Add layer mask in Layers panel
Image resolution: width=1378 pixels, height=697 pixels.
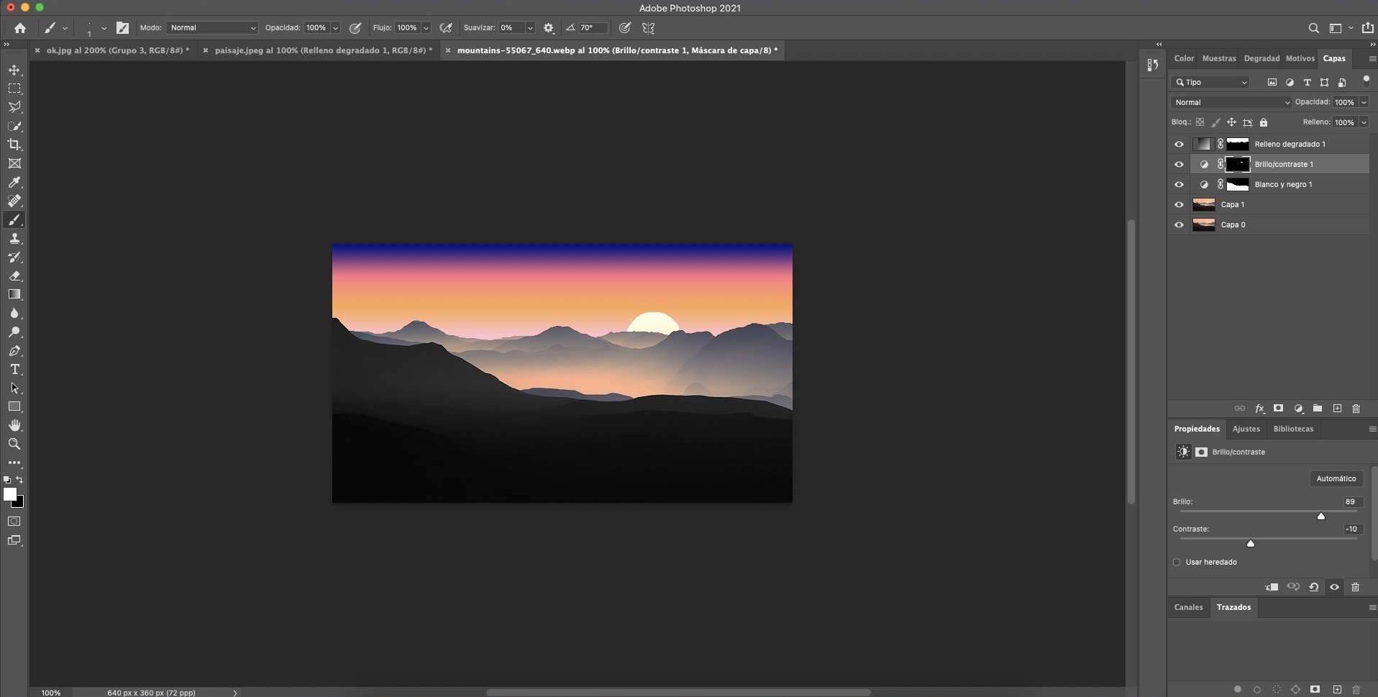(x=1278, y=409)
